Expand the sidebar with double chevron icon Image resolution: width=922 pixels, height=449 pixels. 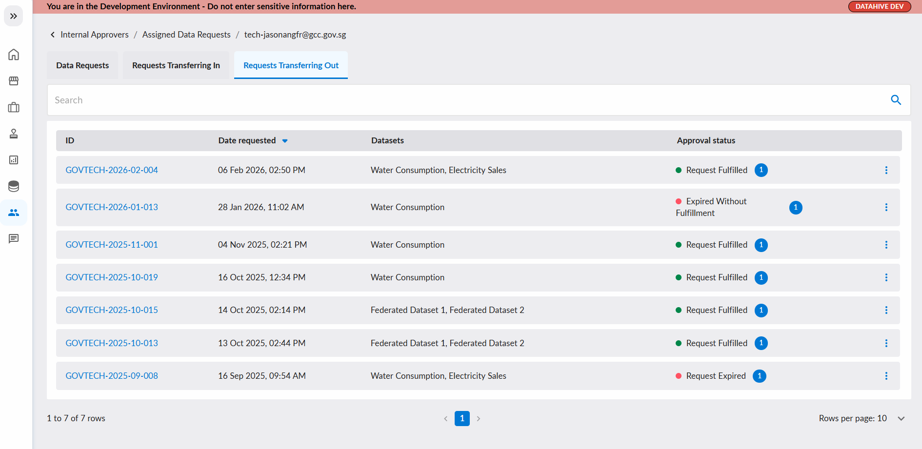tap(14, 16)
